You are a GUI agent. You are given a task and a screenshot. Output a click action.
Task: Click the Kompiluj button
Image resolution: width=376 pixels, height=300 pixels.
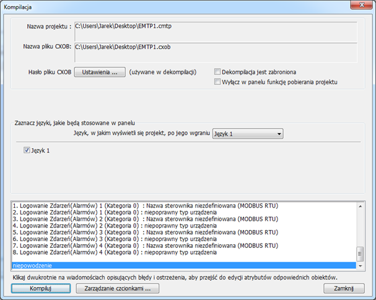pos(41,288)
